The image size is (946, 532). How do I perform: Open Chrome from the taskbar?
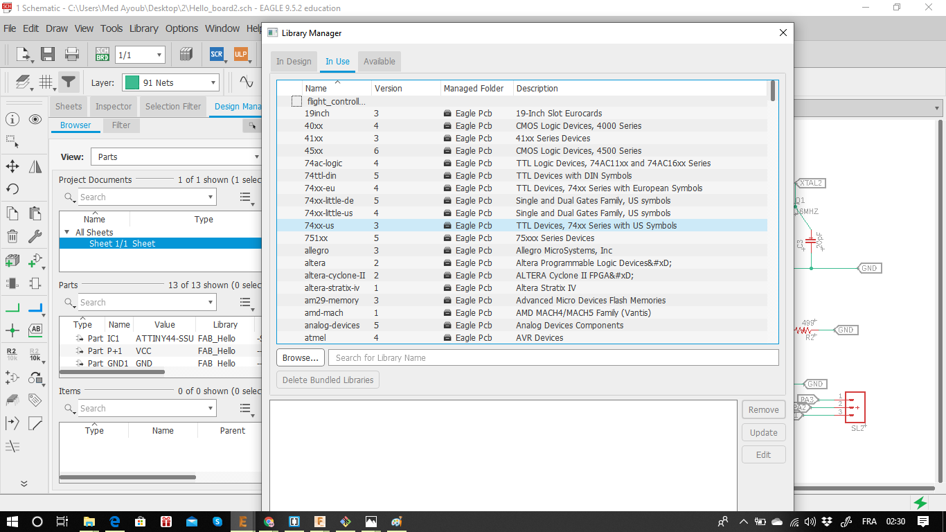point(269,522)
